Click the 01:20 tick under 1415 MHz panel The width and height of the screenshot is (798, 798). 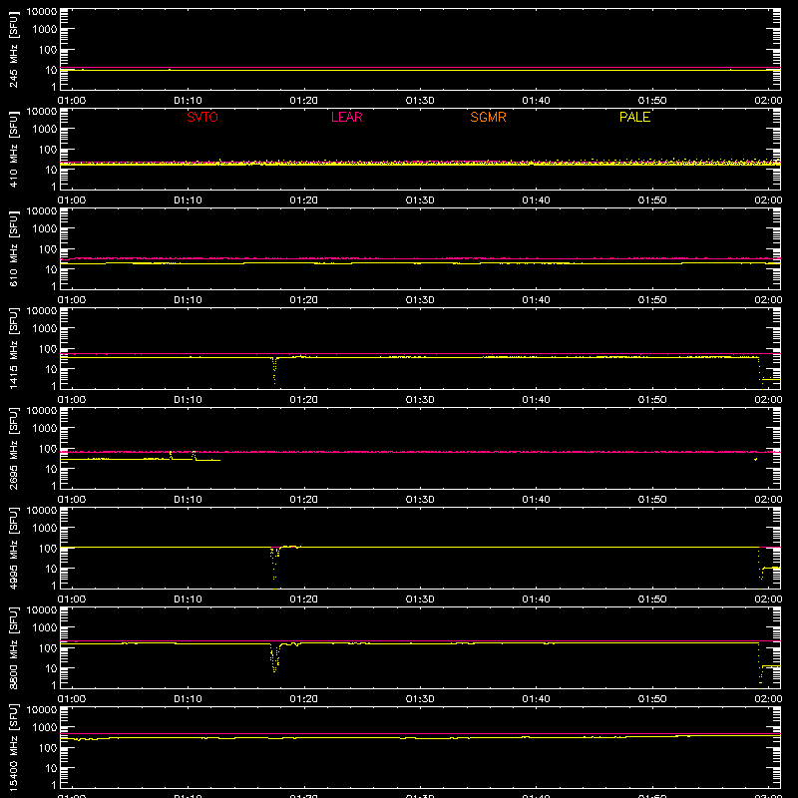(x=304, y=400)
